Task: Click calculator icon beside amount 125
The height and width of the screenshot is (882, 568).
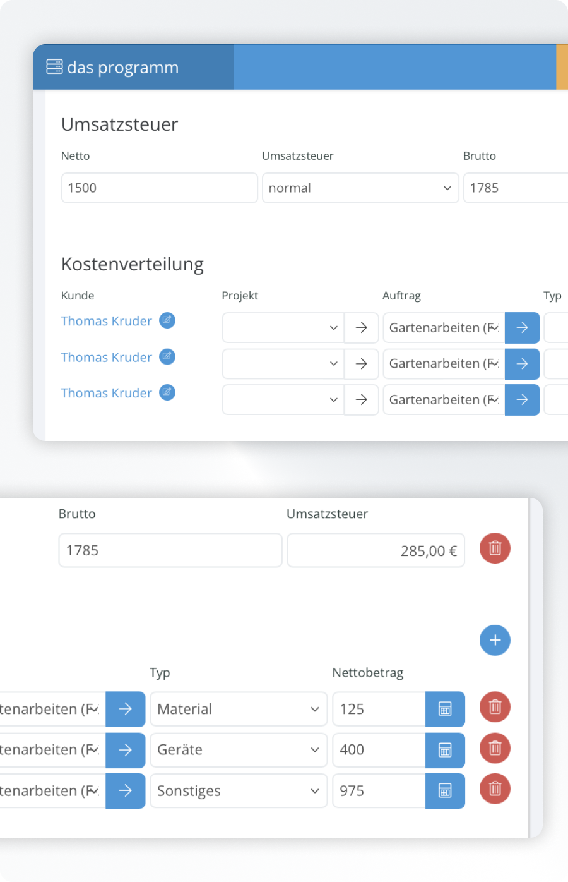Action: (446, 709)
